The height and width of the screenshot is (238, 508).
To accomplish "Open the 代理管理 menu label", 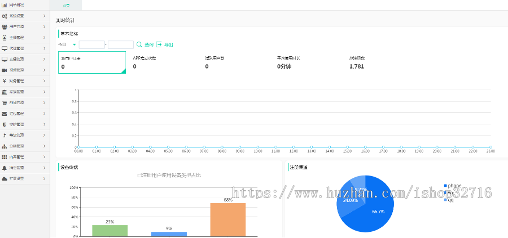I will tap(16, 48).
